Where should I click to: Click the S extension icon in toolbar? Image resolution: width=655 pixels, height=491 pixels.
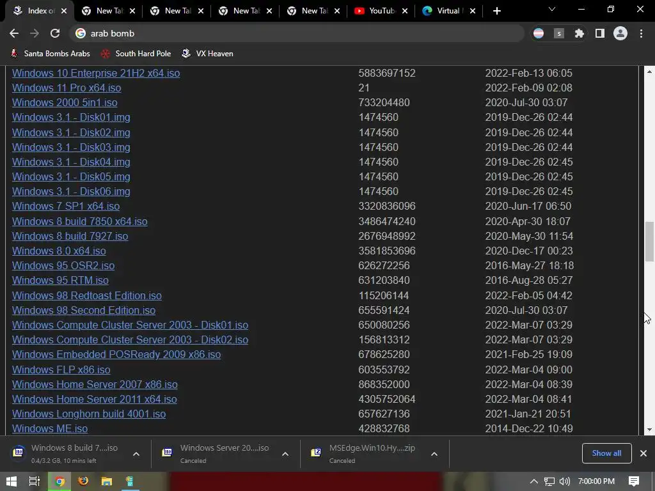(559, 33)
